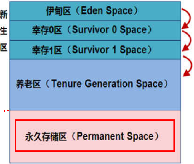
Task: Click the 生 character on the left
Action: click(4, 31)
